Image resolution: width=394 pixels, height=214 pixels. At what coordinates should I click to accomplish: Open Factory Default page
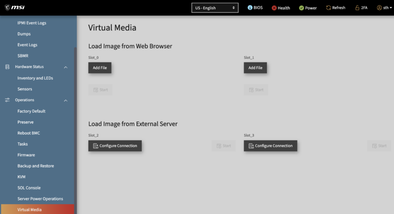coord(32,111)
